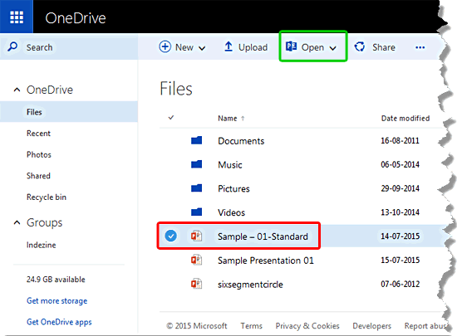
Task: Expand the New dropdown arrow
Action: point(202,48)
